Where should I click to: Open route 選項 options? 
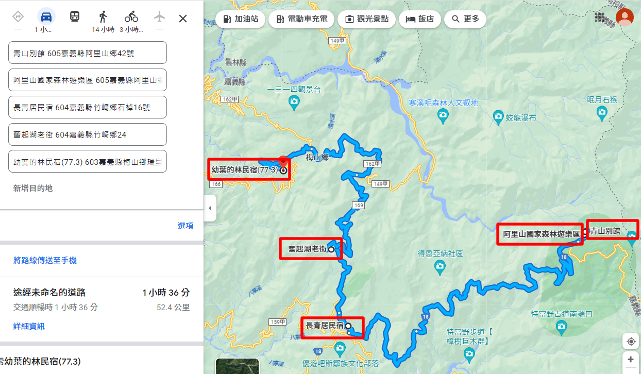coord(185,226)
